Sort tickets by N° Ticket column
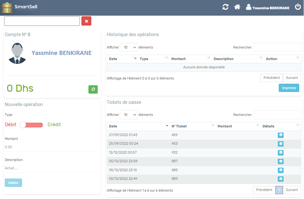 click(x=192, y=126)
